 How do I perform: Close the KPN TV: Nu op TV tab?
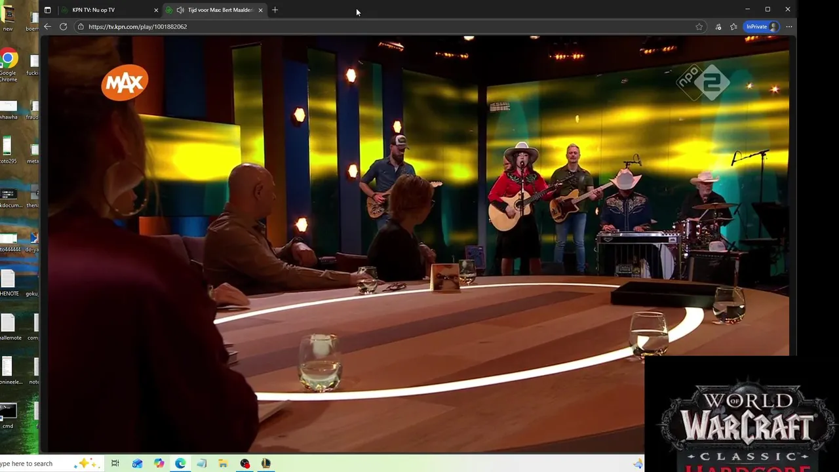pos(156,10)
